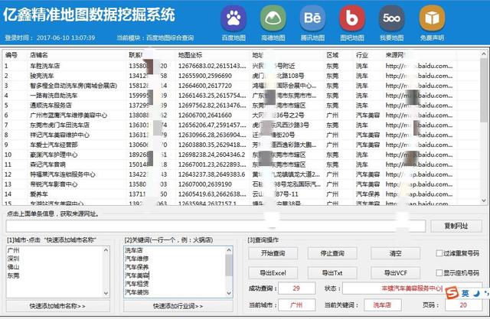Click the 清空 clear button

pos(395,253)
